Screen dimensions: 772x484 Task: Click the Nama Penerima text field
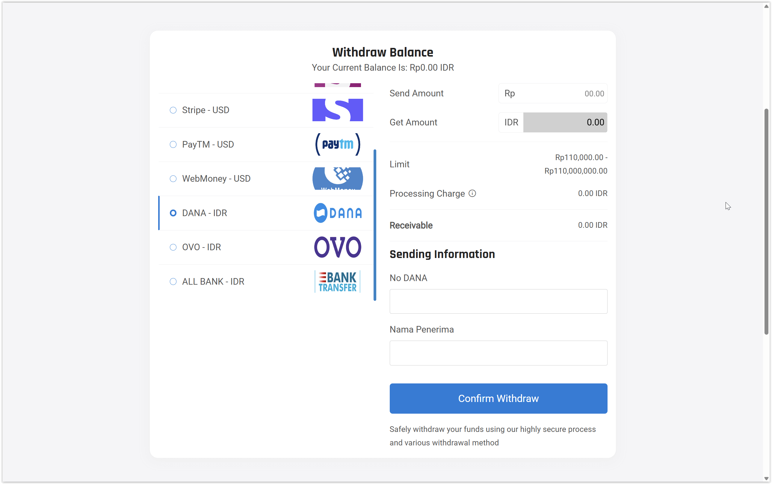tap(498, 353)
